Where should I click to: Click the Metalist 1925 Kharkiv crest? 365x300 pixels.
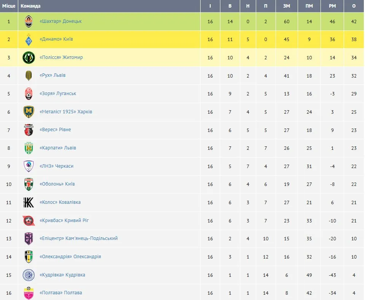(x=29, y=112)
